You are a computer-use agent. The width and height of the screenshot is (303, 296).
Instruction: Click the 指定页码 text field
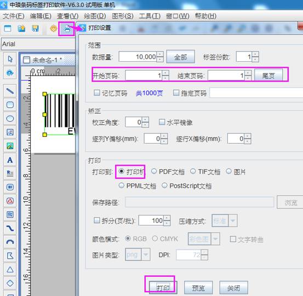click(256, 93)
